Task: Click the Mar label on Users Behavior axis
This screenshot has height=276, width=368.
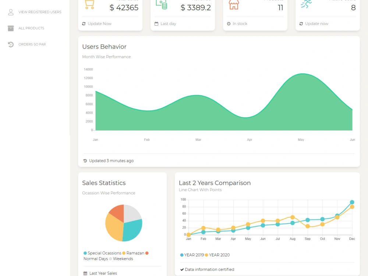Action: [198, 139]
